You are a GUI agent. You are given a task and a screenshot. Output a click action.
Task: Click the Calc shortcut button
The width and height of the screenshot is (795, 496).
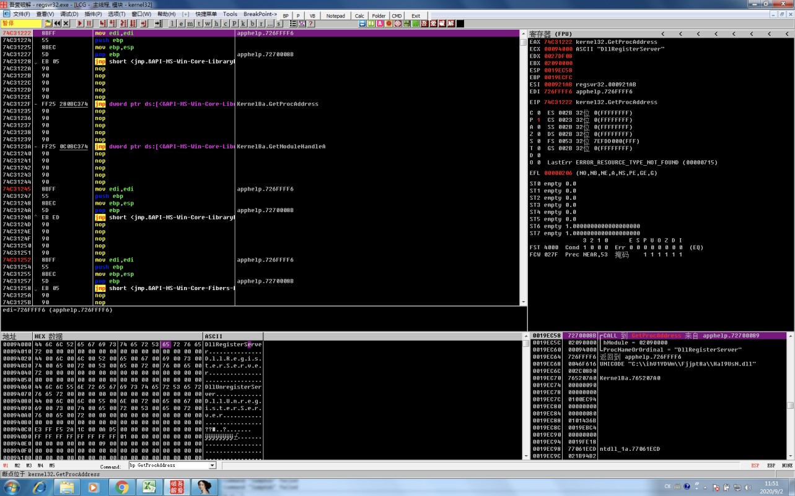coord(359,15)
